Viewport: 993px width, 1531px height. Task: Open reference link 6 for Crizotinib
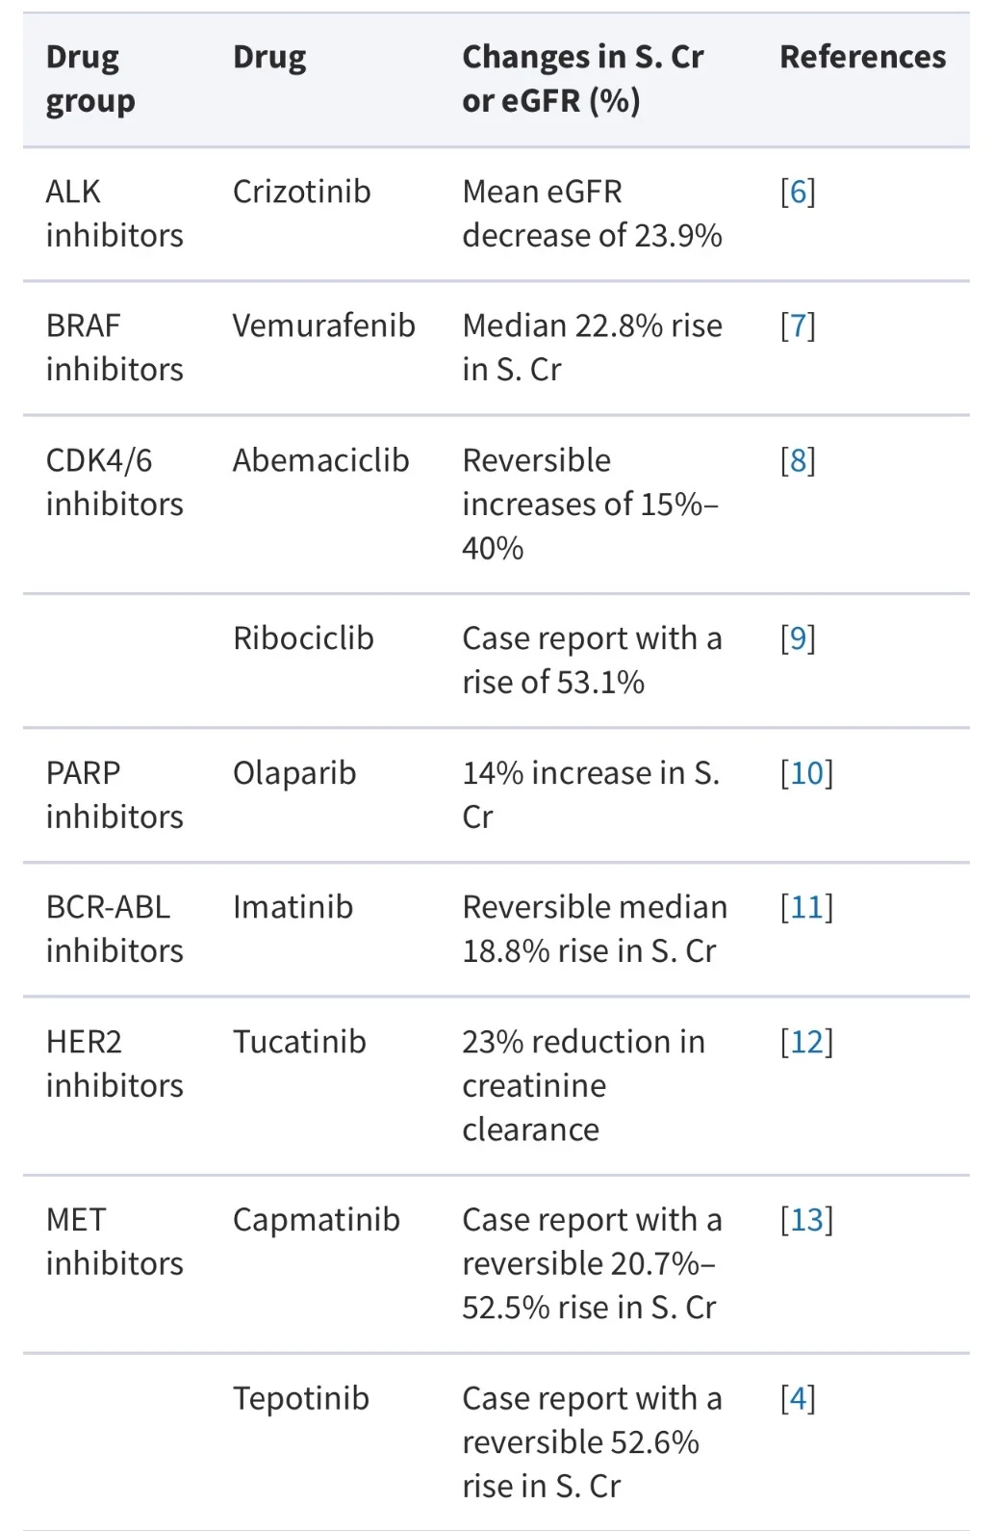[x=798, y=193]
